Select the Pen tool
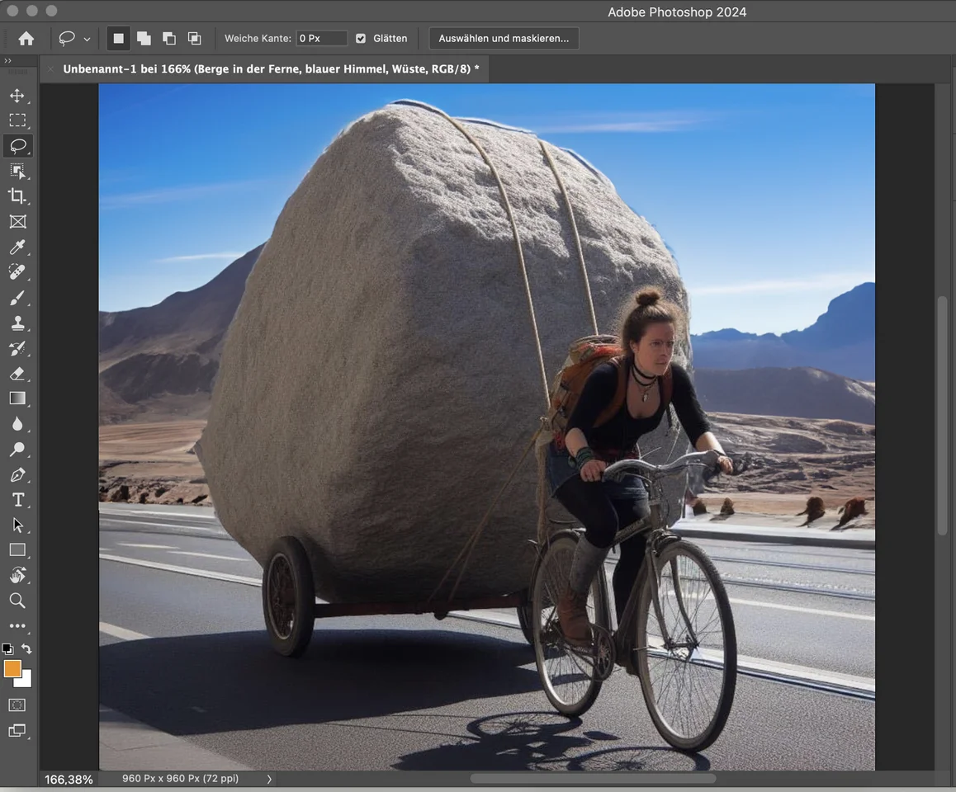The image size is (956, 792). [x=17, y=475]
